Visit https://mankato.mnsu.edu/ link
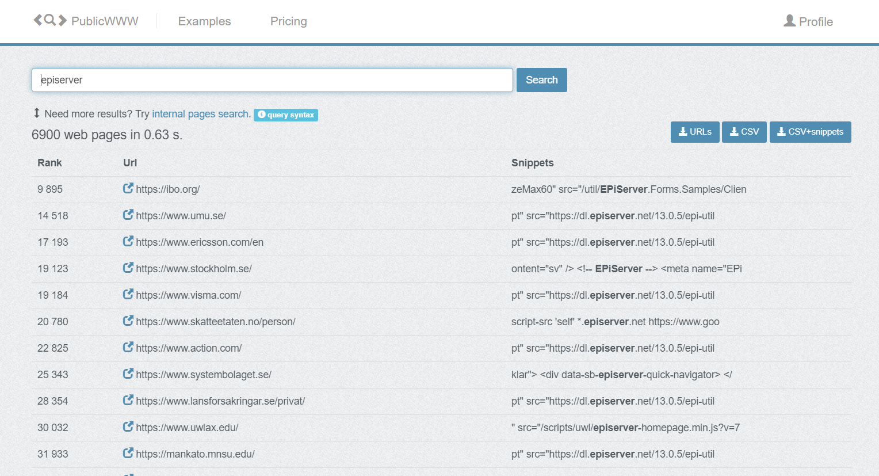 click(195, 454)
